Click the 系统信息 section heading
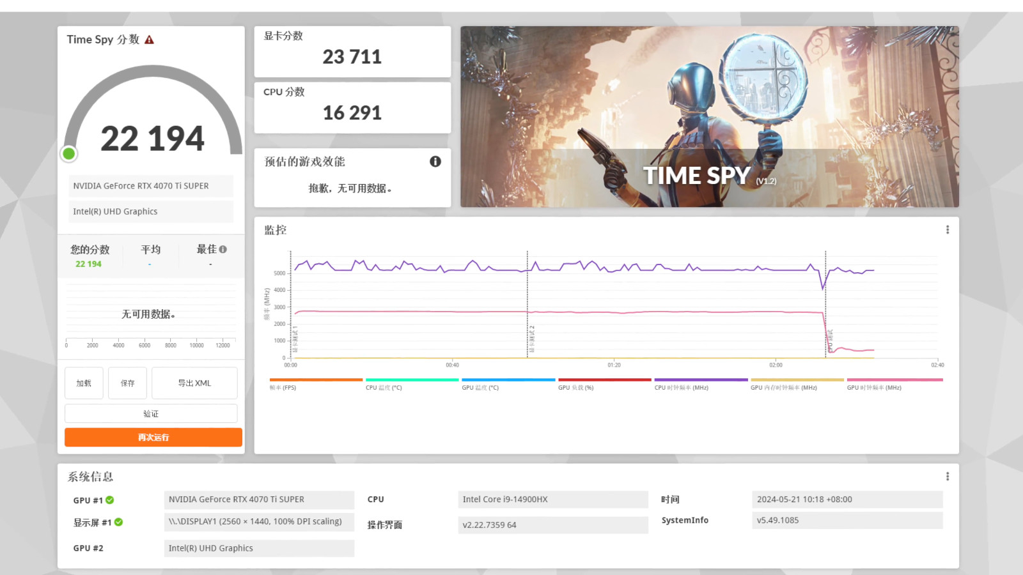This screenshot has height=575, width=1023. [x=91, y=477]
